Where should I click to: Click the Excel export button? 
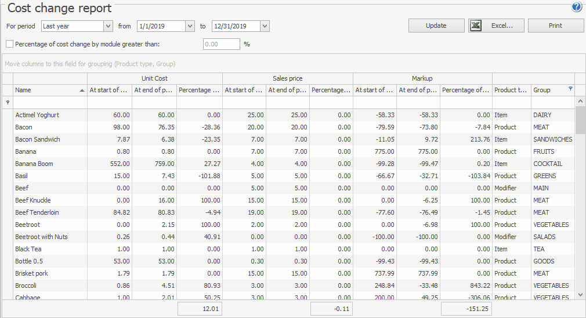[496, 26]
